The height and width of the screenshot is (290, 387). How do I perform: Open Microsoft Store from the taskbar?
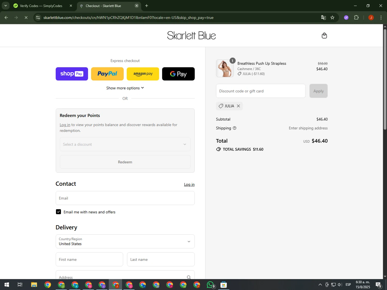pos(224,285)
